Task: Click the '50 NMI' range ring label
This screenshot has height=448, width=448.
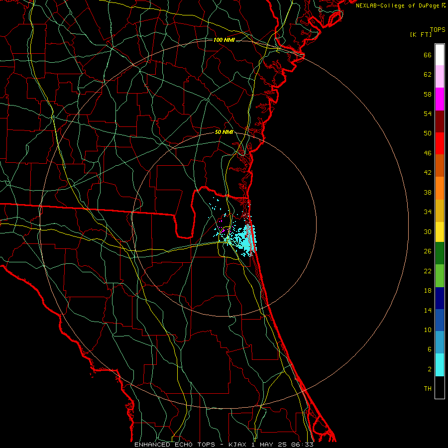Action: (224, 132)
